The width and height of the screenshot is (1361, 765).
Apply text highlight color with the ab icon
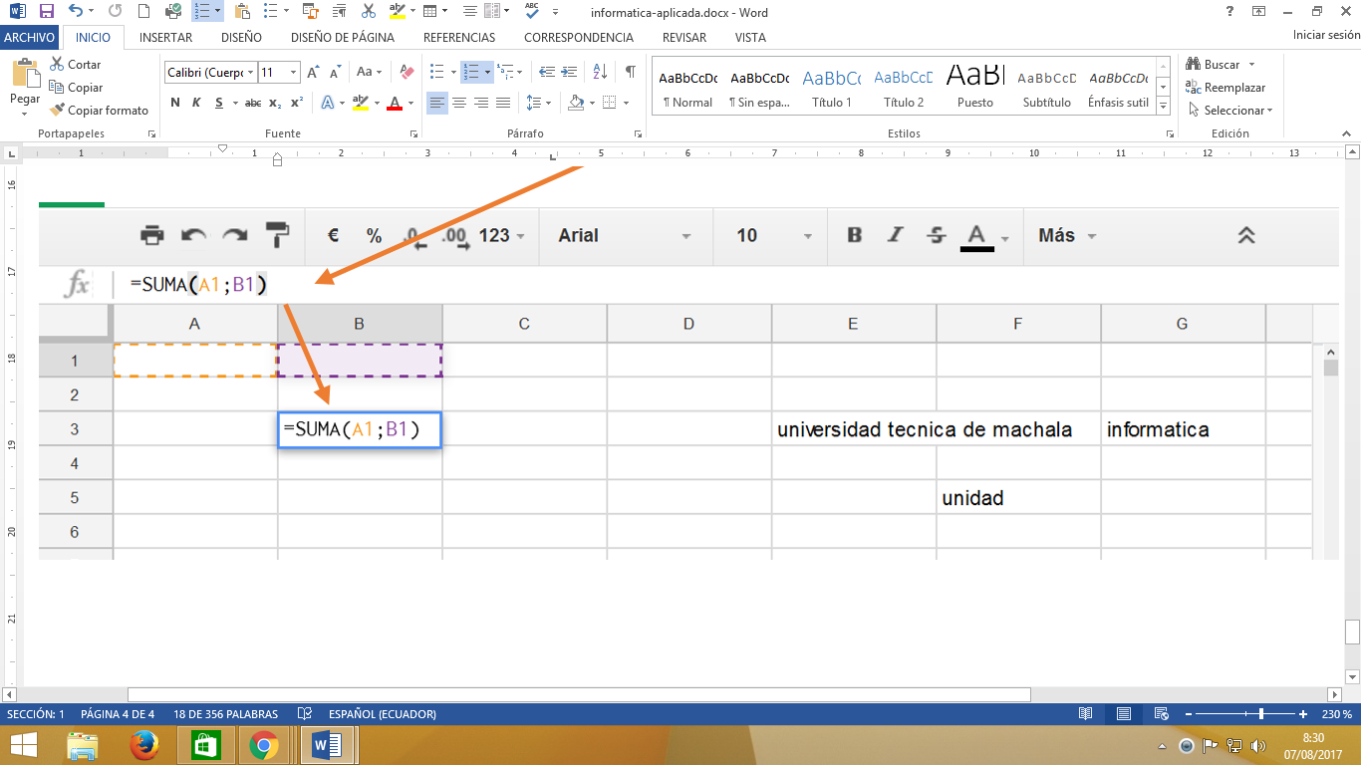point(359,103)
